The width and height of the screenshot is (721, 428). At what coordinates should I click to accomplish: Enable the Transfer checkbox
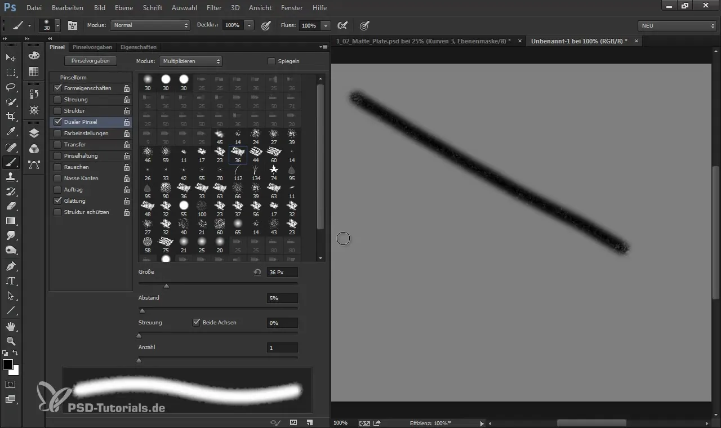[57, 145]
